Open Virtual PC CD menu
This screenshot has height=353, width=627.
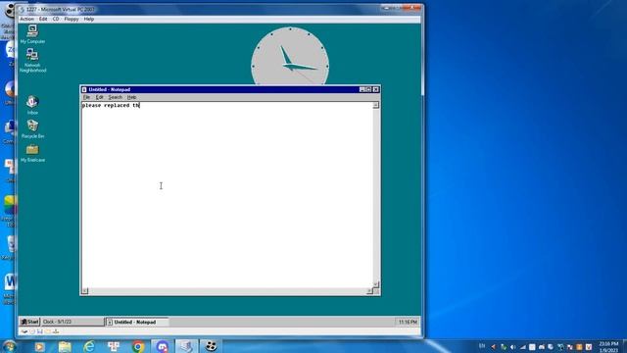(x=56, y=19)
